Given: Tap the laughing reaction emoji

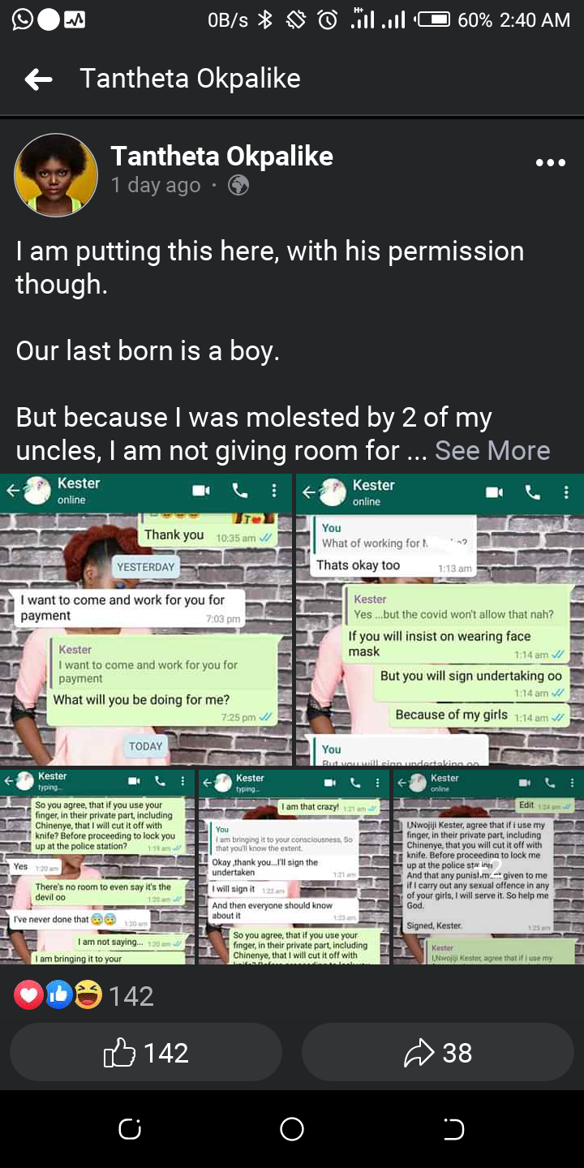Looking at the screenshot, I should coord(88,994).
